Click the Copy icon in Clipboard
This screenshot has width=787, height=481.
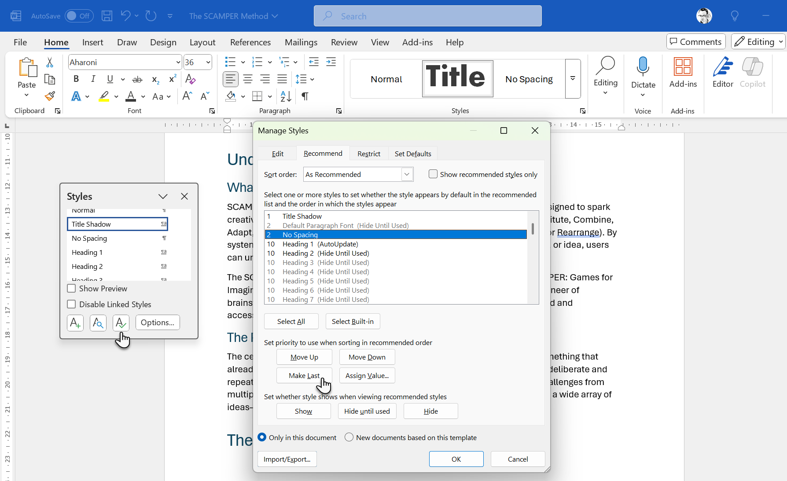click(x=50, y=80)
